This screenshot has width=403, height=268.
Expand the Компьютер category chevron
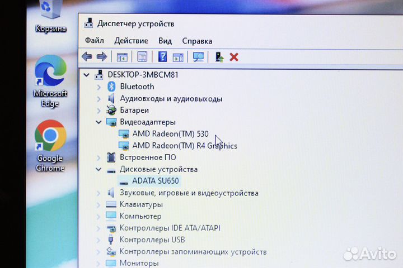99,217
